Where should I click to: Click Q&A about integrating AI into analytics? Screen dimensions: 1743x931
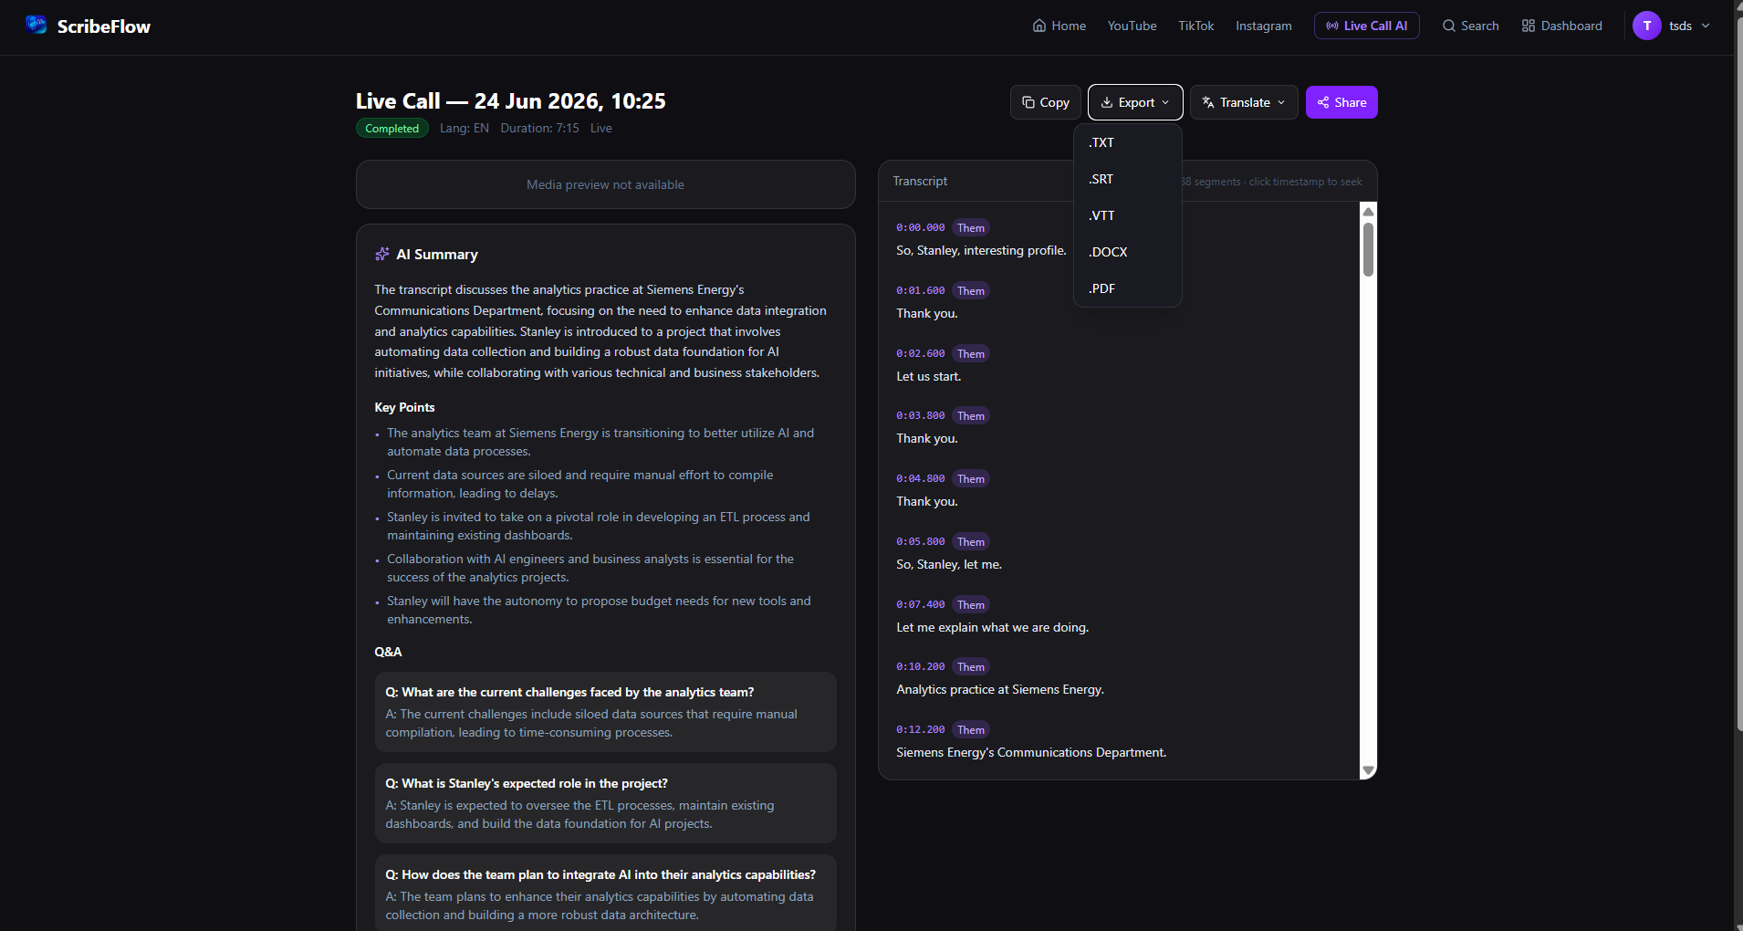[x=605, y=893]
